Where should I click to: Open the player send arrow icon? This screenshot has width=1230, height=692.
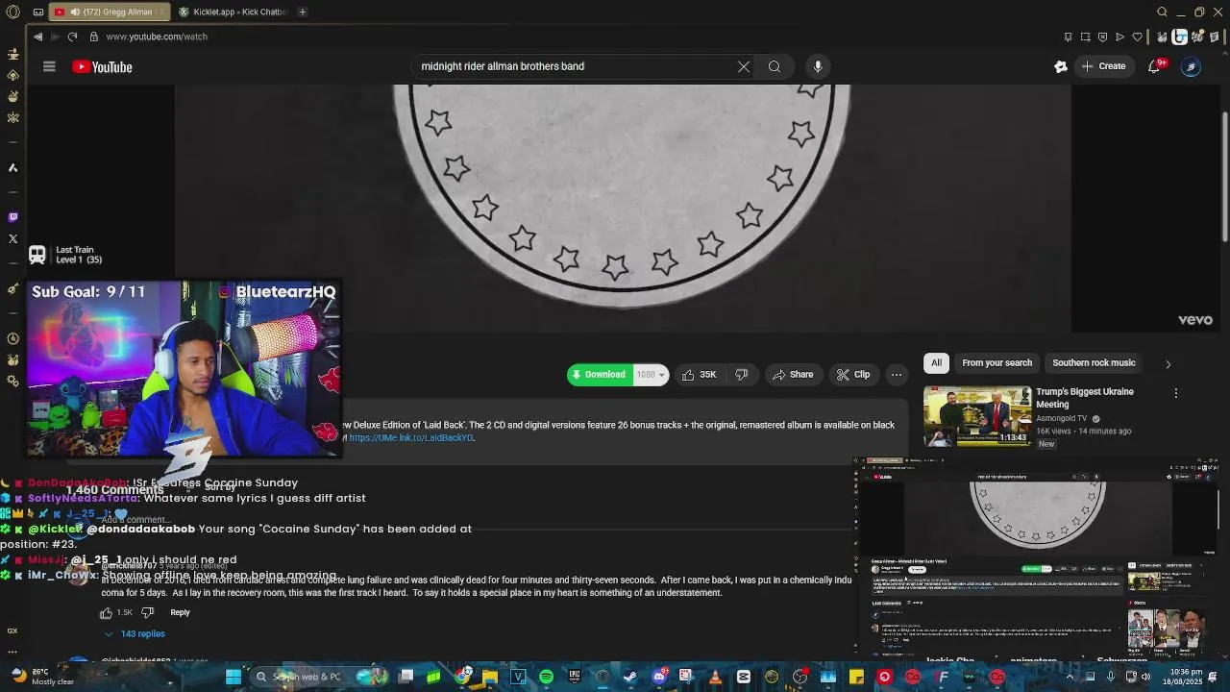click(x=1119, y=37)
